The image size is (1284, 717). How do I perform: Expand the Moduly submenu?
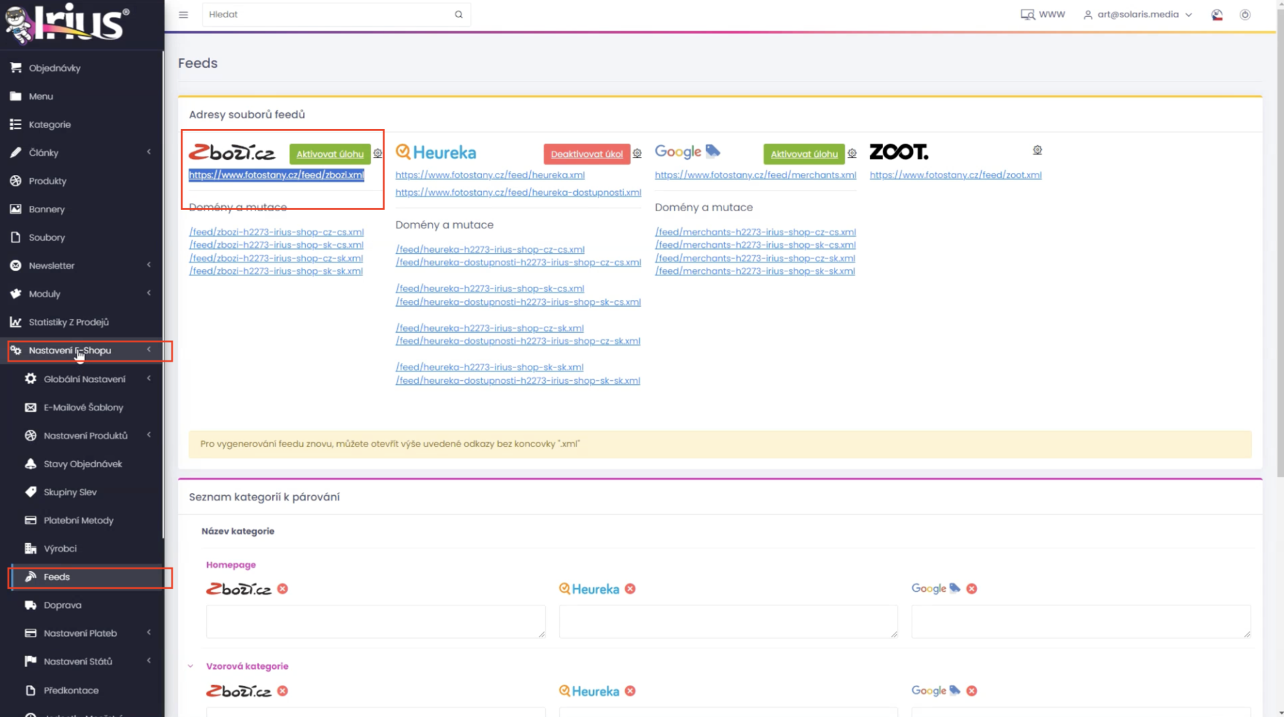point(148,293)
